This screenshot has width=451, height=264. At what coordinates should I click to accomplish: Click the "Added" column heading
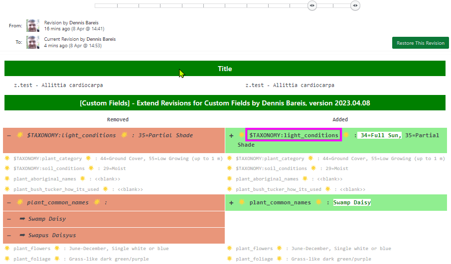[340, 119]
